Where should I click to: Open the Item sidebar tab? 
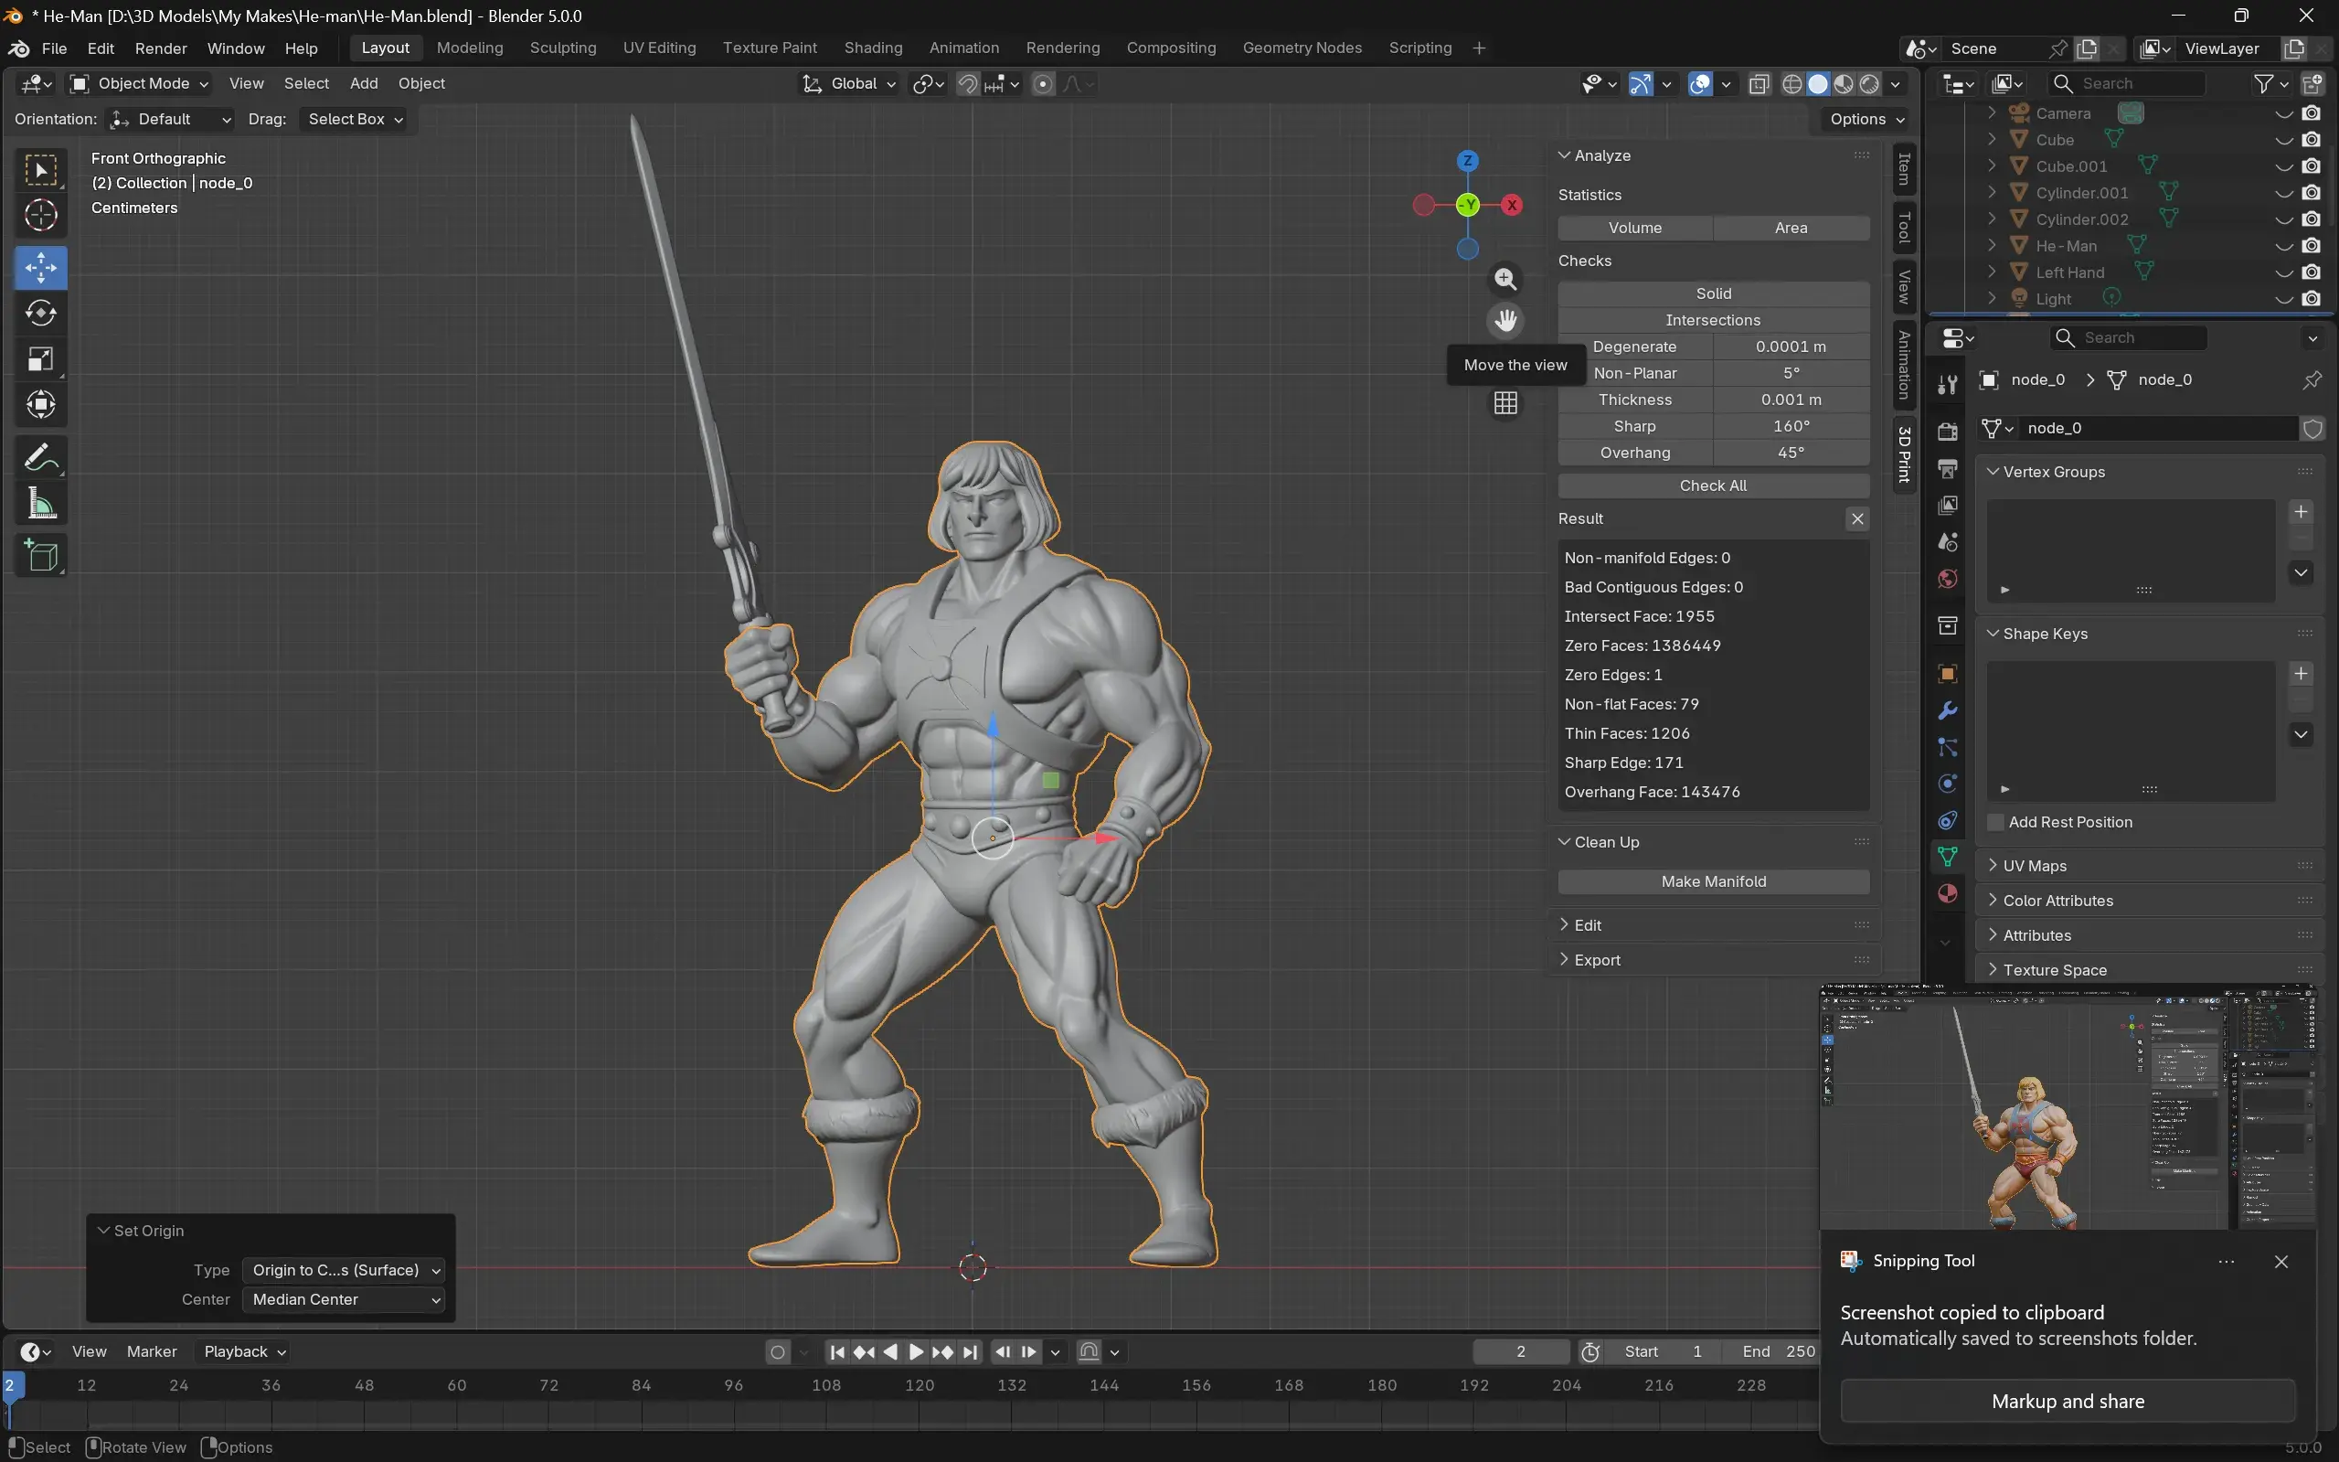[x=1904, y=169]
